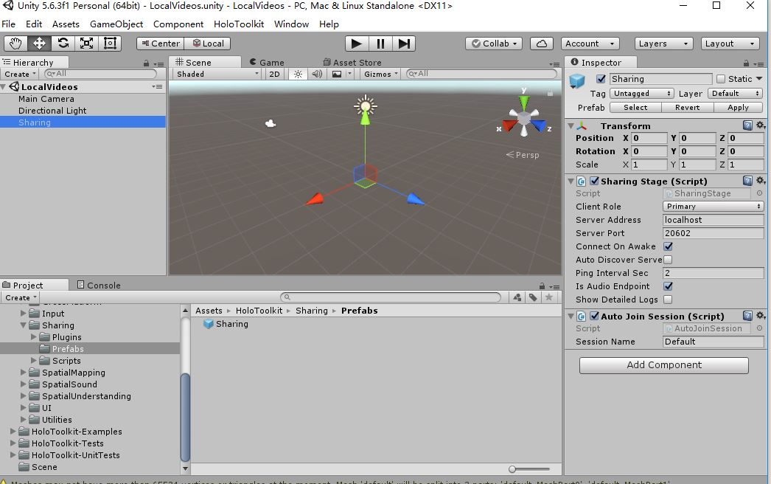Open Transform component help icon
Screen dimensions: 771x484
747,125
